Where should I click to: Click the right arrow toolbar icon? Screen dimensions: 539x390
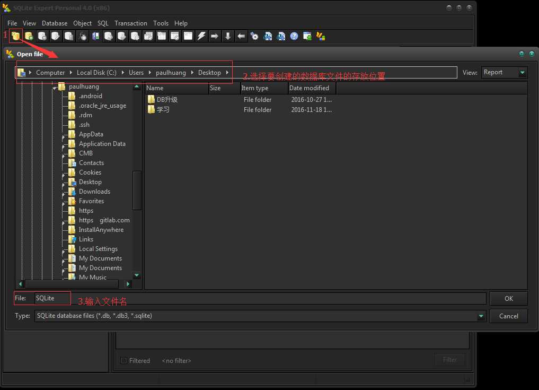215,36
